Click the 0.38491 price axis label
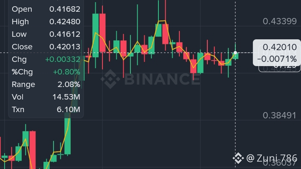This screenshot has height=169, width=301. tap(280, 115)
